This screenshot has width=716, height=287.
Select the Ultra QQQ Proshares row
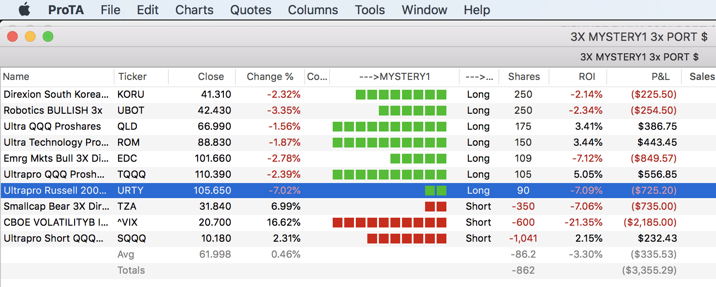[358, 126]
